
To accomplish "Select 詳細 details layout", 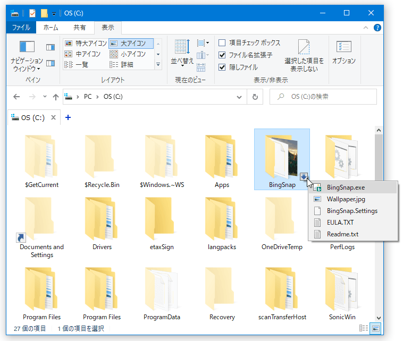I will pyautogui.click(x=121, y=64).
